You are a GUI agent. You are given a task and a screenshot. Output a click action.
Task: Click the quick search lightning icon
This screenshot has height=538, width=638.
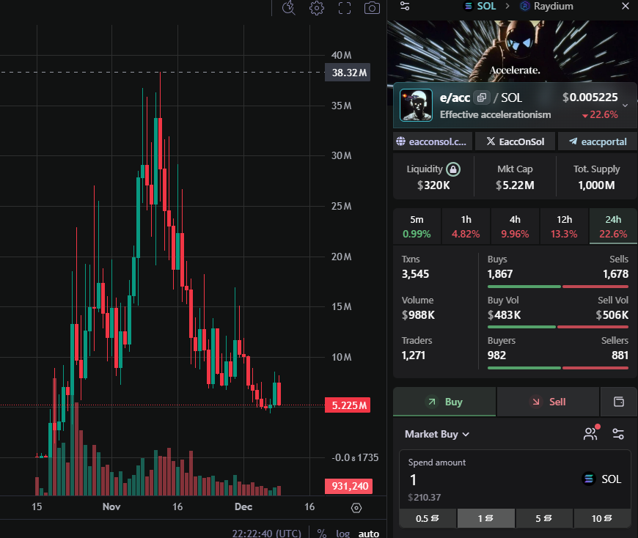(x=289, y=8)
